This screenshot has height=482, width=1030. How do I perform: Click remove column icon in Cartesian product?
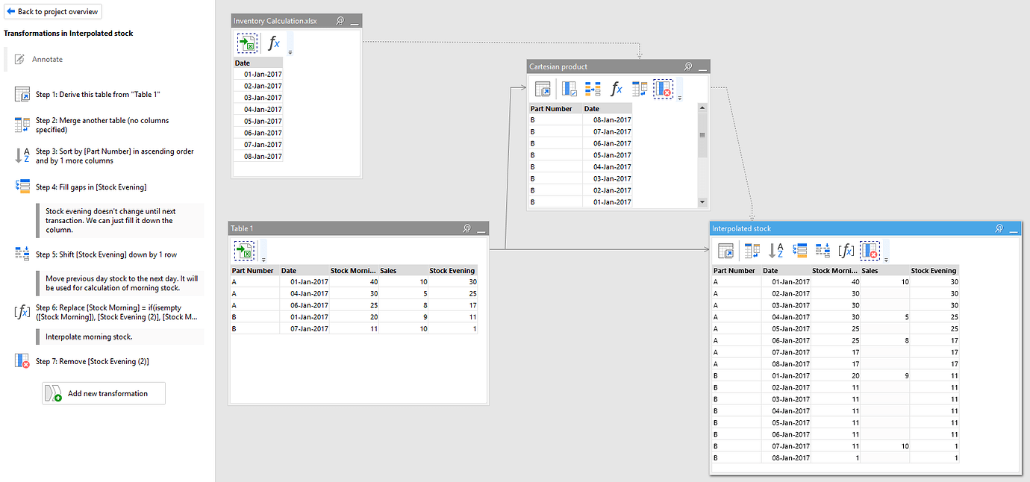663,90
